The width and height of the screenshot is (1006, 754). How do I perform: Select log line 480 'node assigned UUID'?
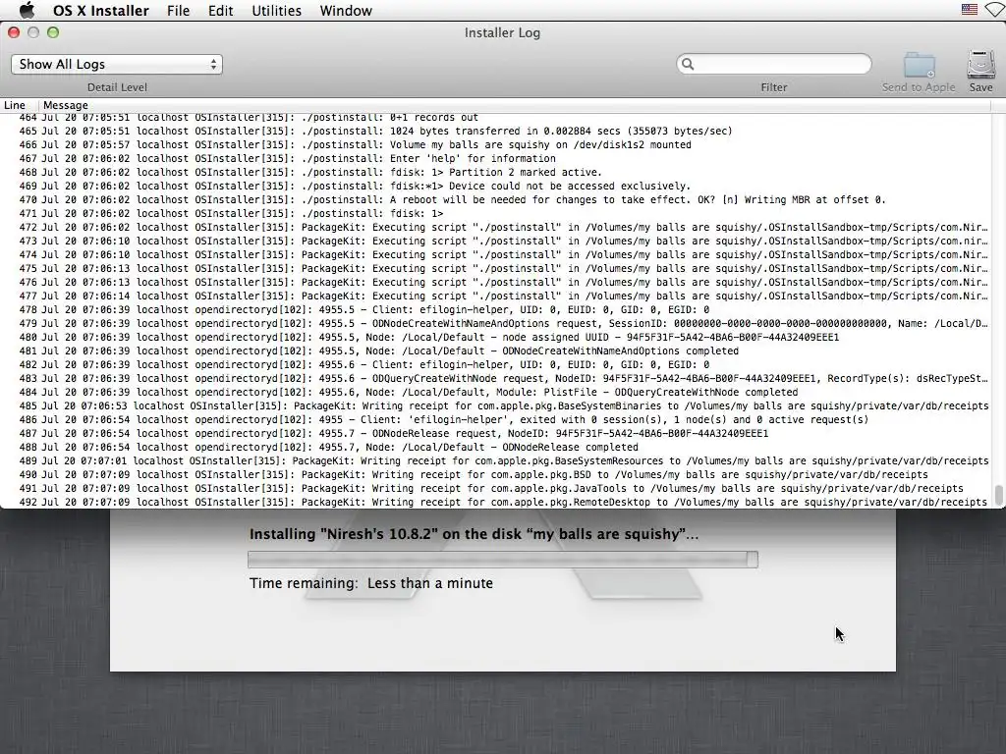(495, 338)
